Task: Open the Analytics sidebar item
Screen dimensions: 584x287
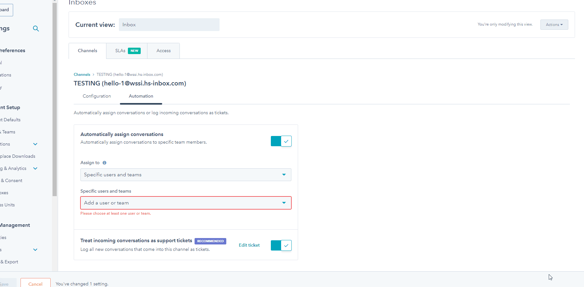Action: (x=13, y=168)
